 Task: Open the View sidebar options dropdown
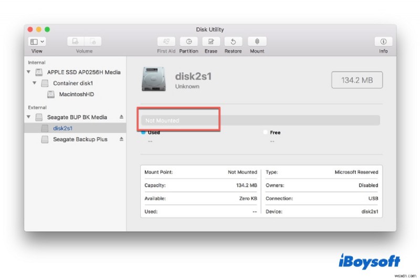37,42
